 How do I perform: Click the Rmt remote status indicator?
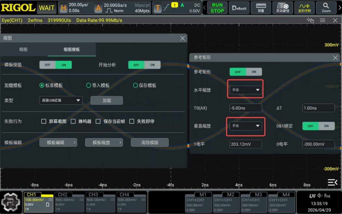(x=327, y=196)
